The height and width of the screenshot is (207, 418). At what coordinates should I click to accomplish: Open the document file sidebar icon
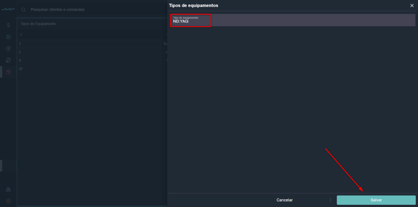8,60
